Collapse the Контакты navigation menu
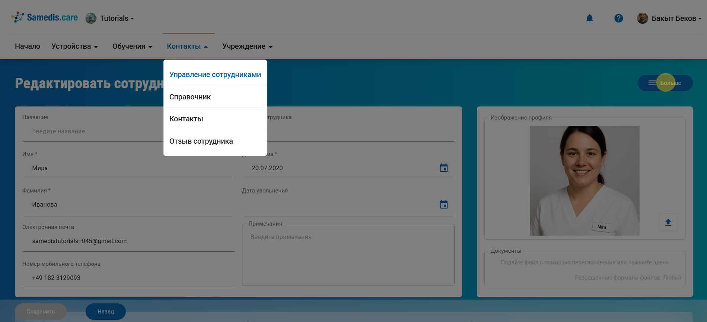The height and width of the screenshot is (322, 707). (x=187, y=47)
